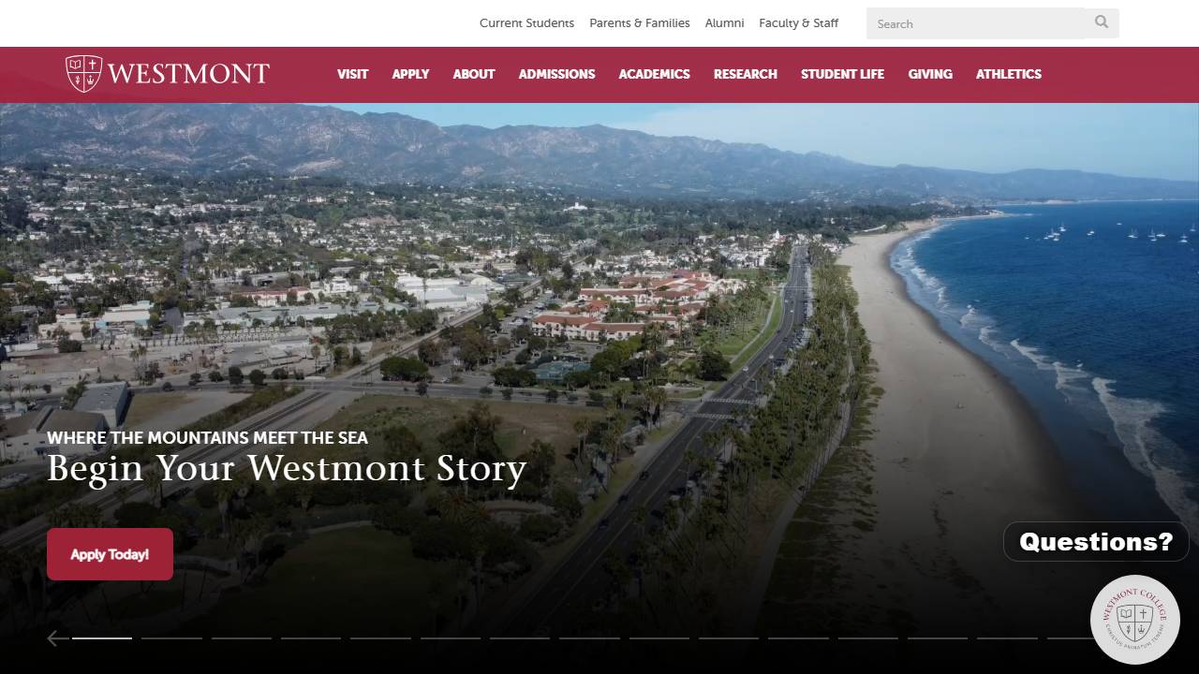Open the Research menu item
Image resolution: width=1199 pixels, height=674 pixels.
(x=746, y=74)
